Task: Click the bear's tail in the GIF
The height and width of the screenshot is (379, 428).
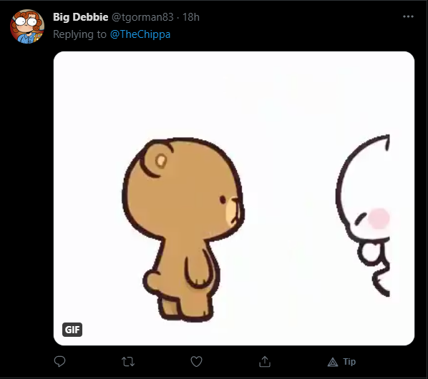Action: click(x=151, y=281)
